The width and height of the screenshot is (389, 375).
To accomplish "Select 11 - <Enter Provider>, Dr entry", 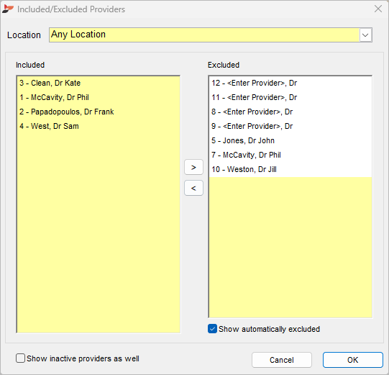I will click(290, 97).
